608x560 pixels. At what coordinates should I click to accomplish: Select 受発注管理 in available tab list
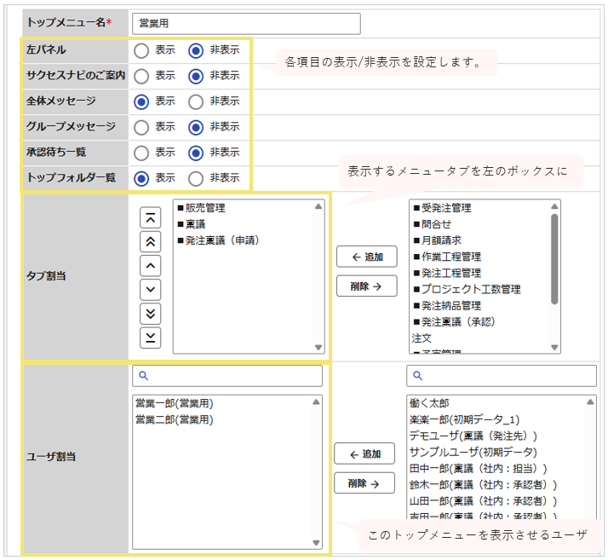coord(443,208)
